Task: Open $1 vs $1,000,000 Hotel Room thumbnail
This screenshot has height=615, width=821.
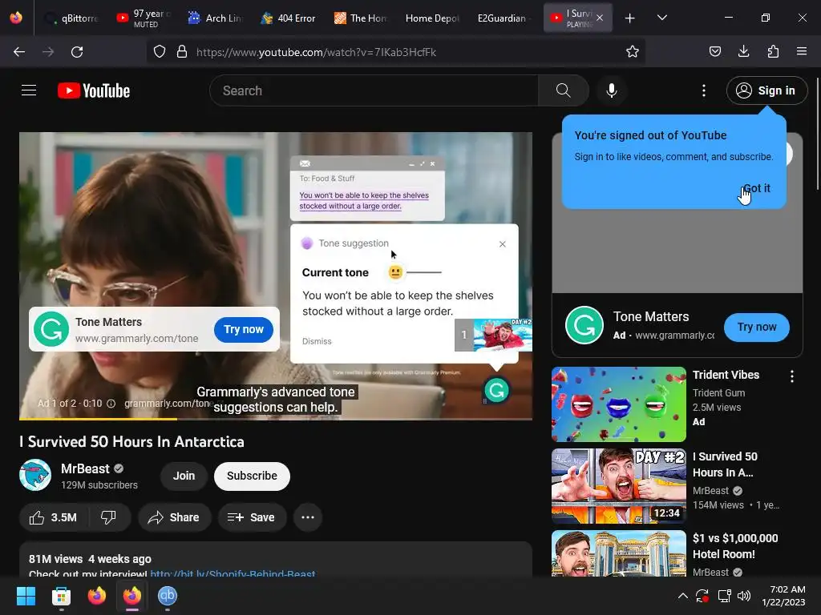Action: tap(619, 553)
